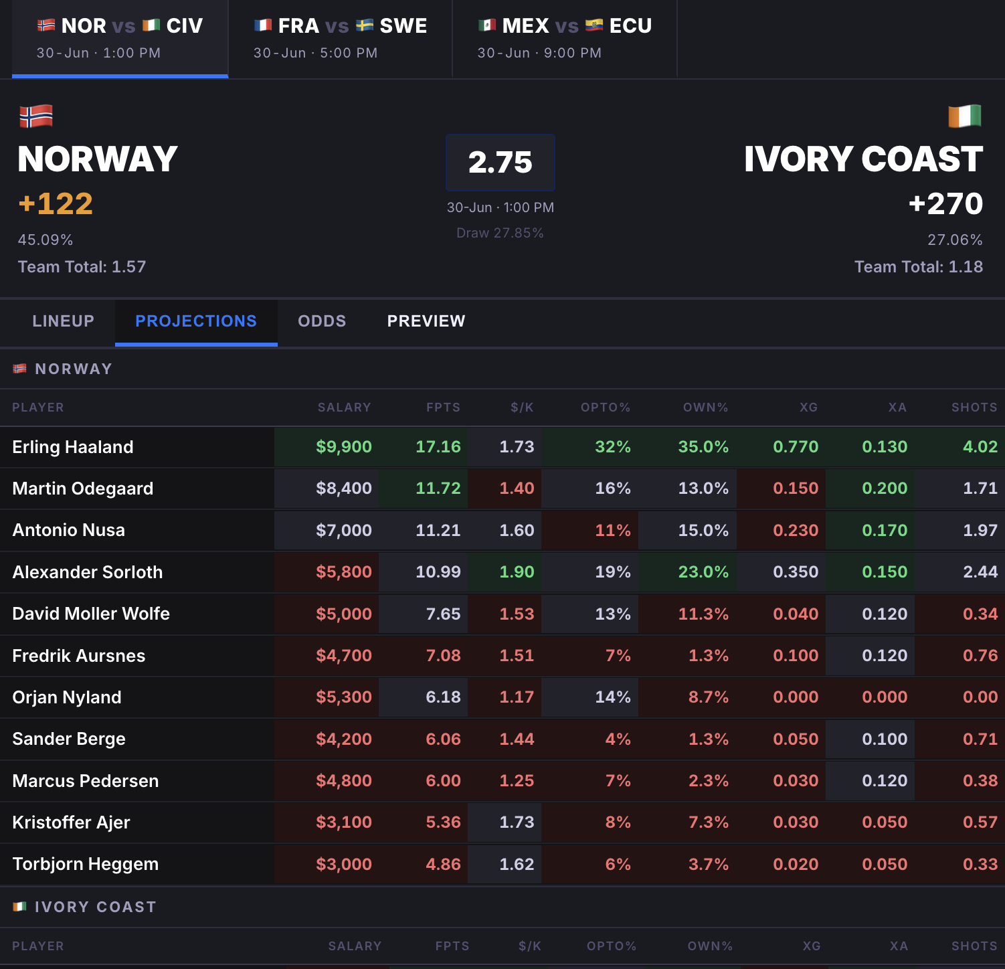Screen dimensions: 1005x969
Task: Click the NORWAY team name heading
Action: point(98,159)
